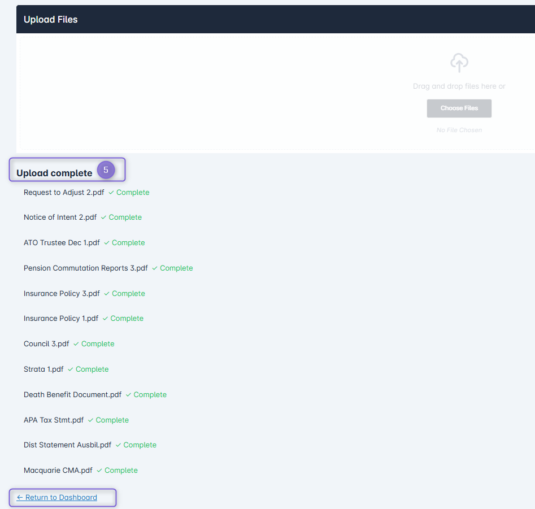Select the Council 3.pdf file name
This screenshot has width=535, height=509.
46,343
